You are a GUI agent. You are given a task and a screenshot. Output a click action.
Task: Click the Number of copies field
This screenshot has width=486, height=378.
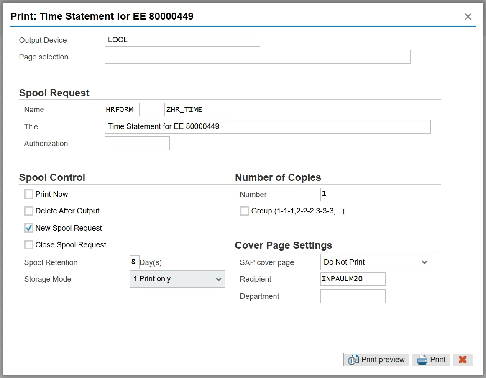point(330,195)
